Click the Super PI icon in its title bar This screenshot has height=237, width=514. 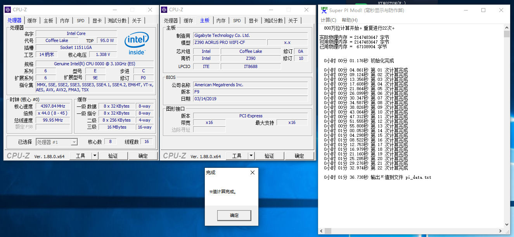click(324, 10)
